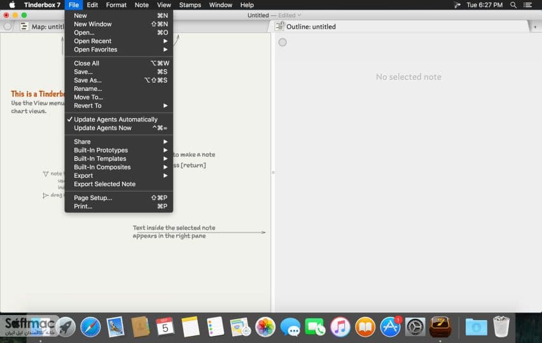Open Messages from the Dock
Viewport: 542px width, 343px height.
[x=290, y=326]
